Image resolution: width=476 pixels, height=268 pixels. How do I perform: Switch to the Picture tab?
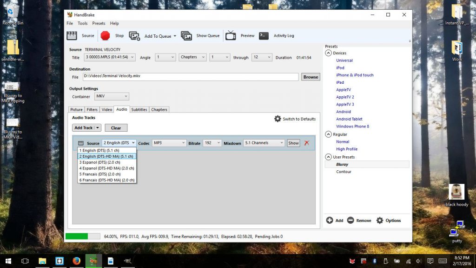click(x=76, y=110)
